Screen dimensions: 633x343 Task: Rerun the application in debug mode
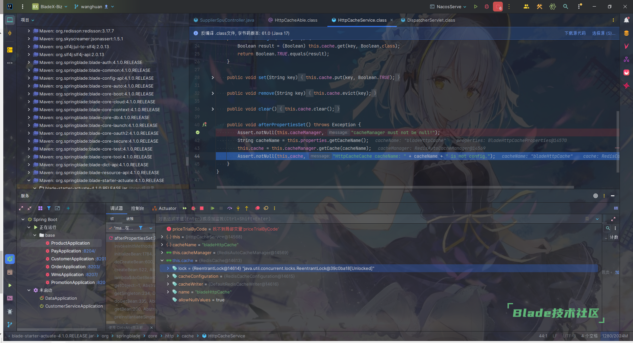tap(194, 208)
